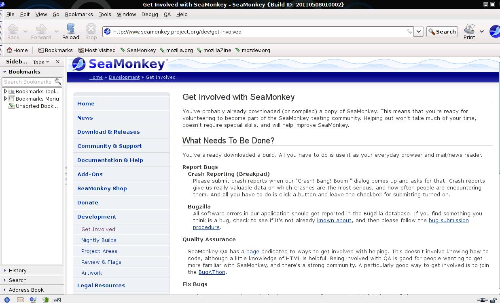Click the site icon in the address bar
The height and width of the screenshot is (303, 500).
(x=107, y=32)
